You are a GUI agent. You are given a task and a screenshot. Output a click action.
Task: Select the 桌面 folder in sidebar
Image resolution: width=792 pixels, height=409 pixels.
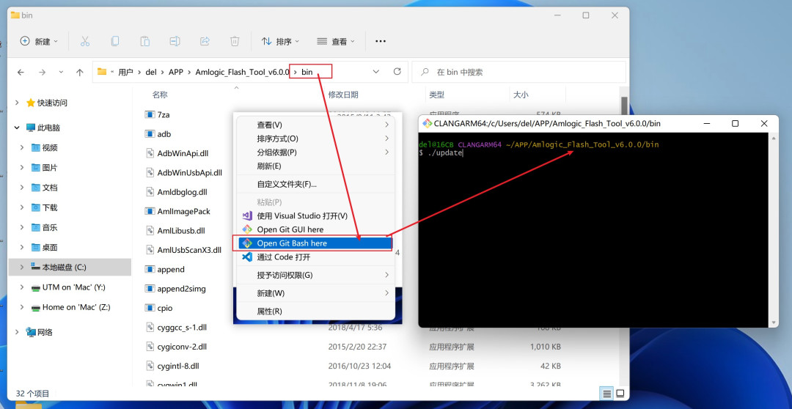point(45,248)
